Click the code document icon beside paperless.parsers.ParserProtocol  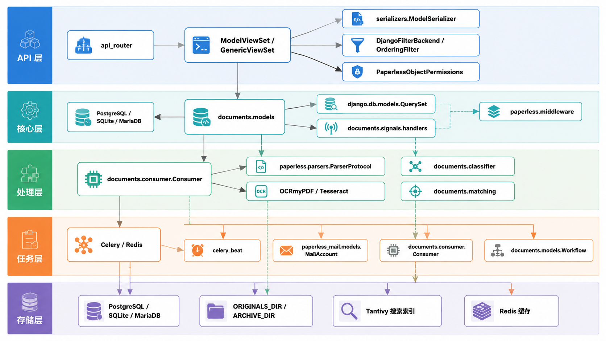(261, 167)
